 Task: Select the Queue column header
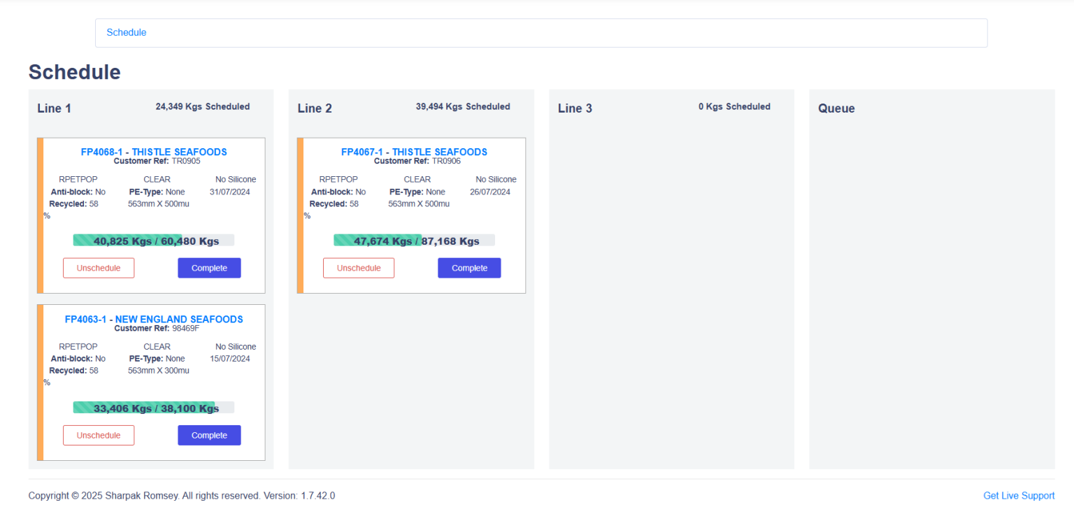836,108
